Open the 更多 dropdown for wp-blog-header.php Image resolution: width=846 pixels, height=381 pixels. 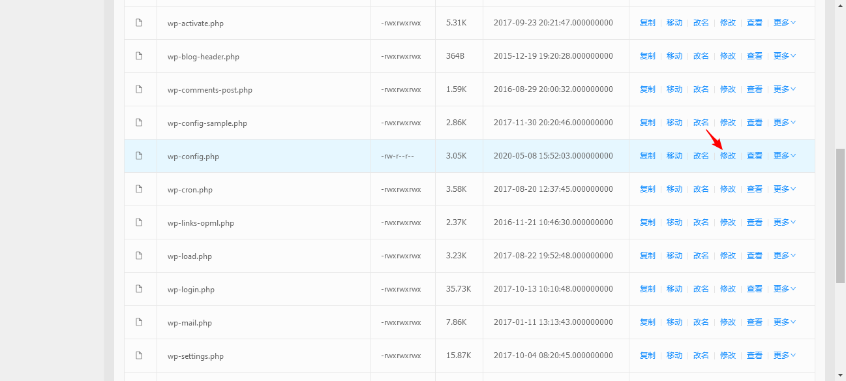785,56
